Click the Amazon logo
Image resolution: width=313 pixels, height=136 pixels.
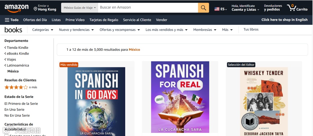pyautogui.click(x=17, y=8)
